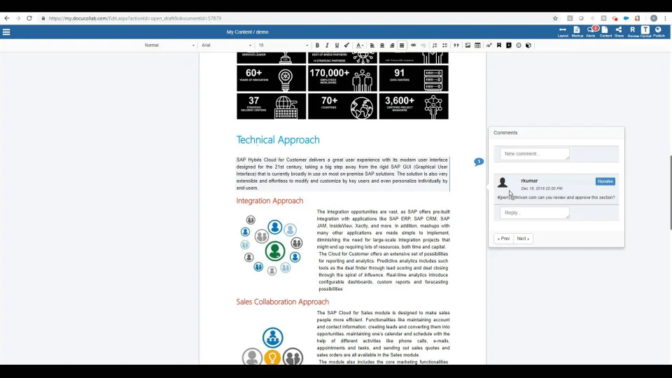Screen dimensions: 672x378
Task: Click the Resolve button on rkumar's comment
Action: click(x=605, y=182)
